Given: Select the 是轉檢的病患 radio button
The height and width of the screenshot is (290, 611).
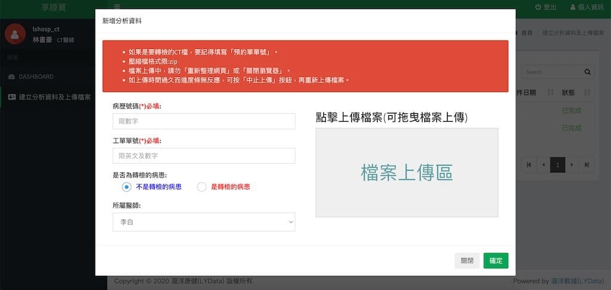Looking at the screenshot, I should click(x=202, y=187).
